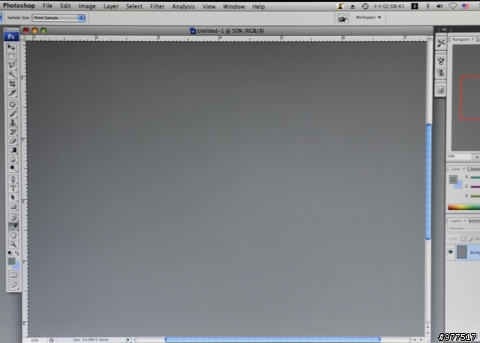Screen dimensions: 480x343
Task: Open the Normal blend mode dropdown
Action: pos(463,228)
